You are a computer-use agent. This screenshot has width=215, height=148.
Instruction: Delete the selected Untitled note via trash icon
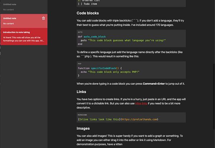43,18
